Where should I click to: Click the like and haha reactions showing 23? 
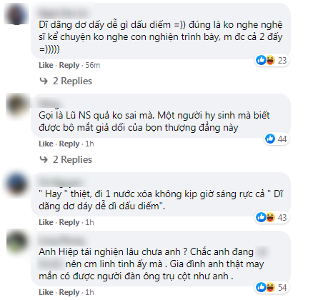[x=272, y=60]
